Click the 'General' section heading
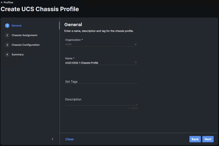 click(x=73, y=25)
